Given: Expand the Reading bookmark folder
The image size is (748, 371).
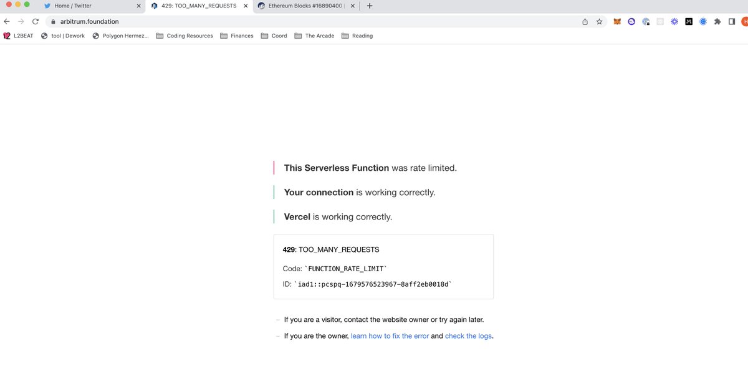Looking at the screenshot, I should [x=357, y=36].
